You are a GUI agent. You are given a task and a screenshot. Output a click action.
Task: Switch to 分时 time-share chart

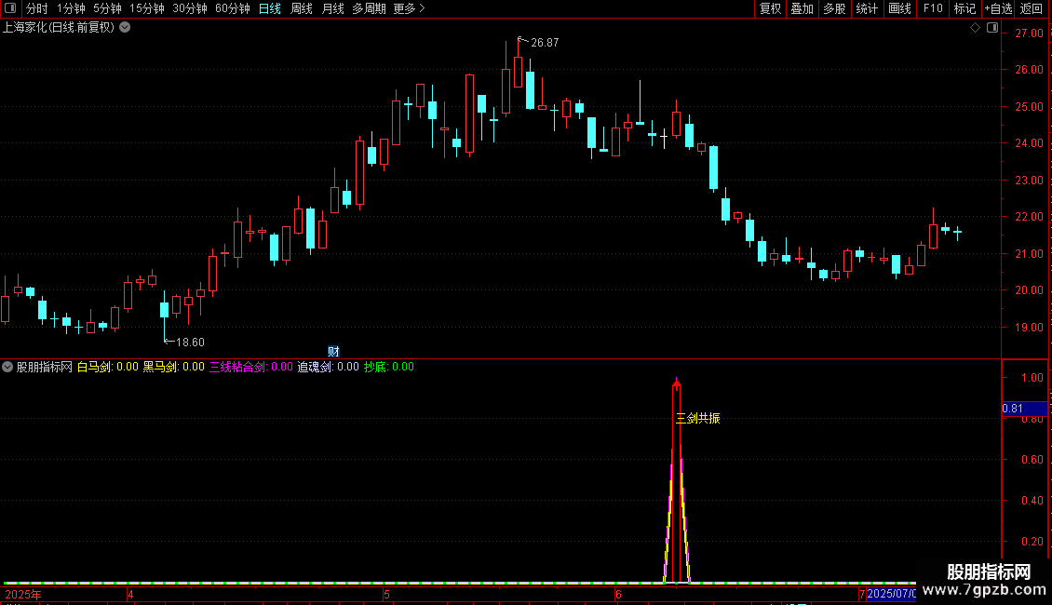36,8
